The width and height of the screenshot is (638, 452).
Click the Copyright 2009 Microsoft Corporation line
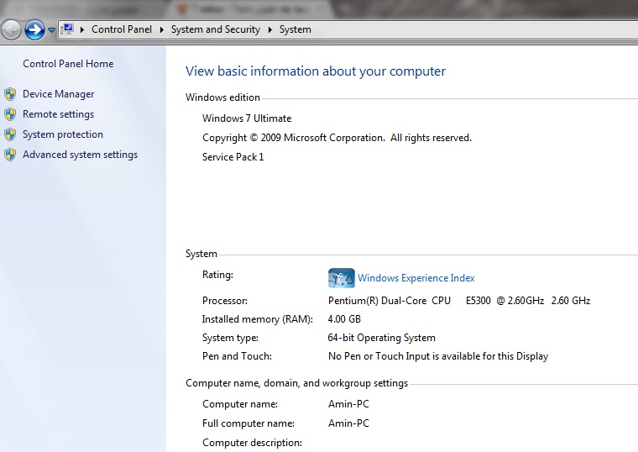337,138
